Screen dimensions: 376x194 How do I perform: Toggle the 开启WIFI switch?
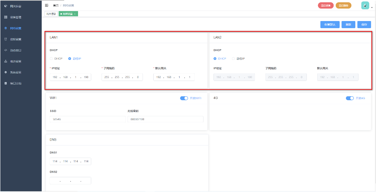[x=184, y=98]
